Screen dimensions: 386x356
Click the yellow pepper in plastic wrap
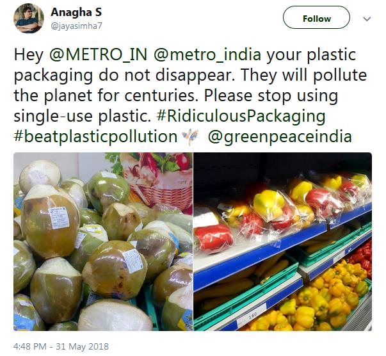pos(269,205)
